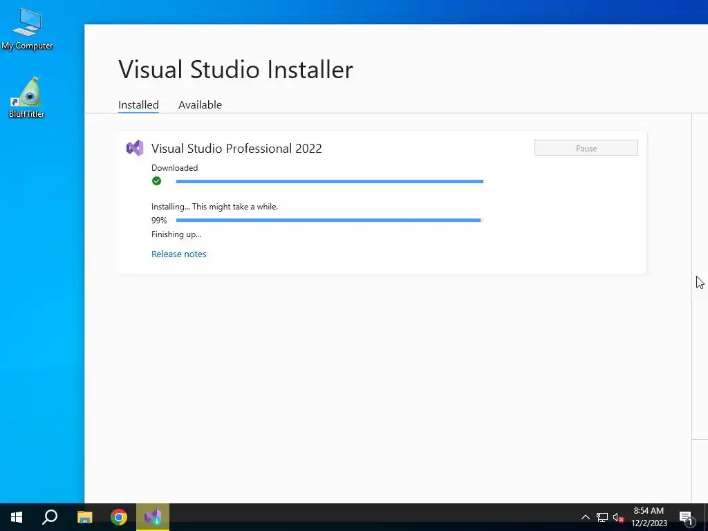Switch to the Available tab
The width and height of the screenshot is (708, 531).
tap(200, 105)
